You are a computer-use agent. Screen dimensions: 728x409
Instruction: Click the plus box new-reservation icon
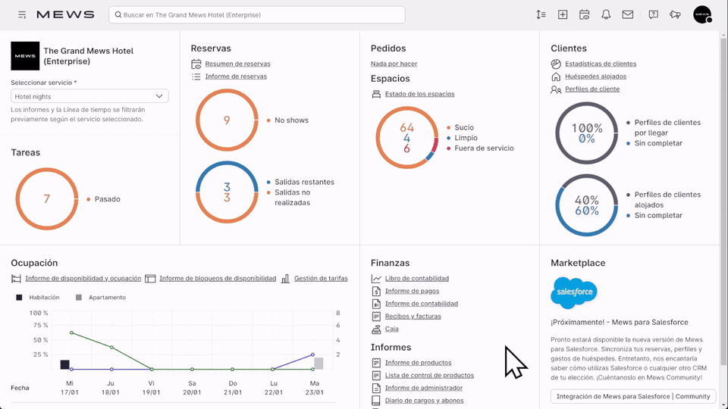click(563, 14)
